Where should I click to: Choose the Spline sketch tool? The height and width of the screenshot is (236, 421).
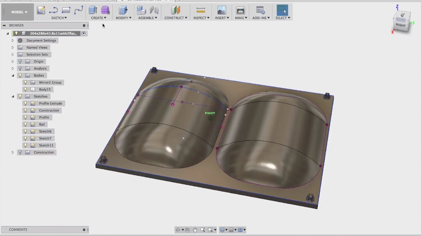tap(79, 10)
